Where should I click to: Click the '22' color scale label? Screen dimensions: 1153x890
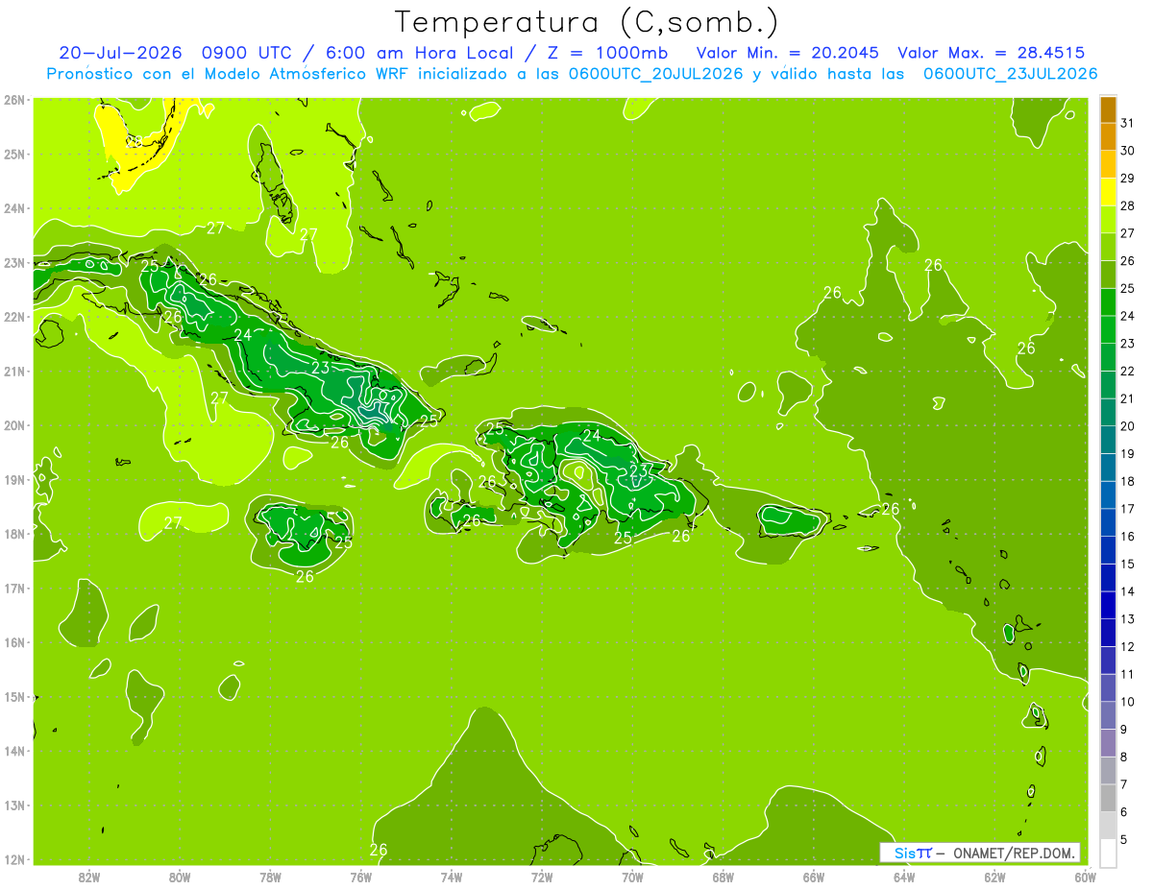click(1127, 371)
